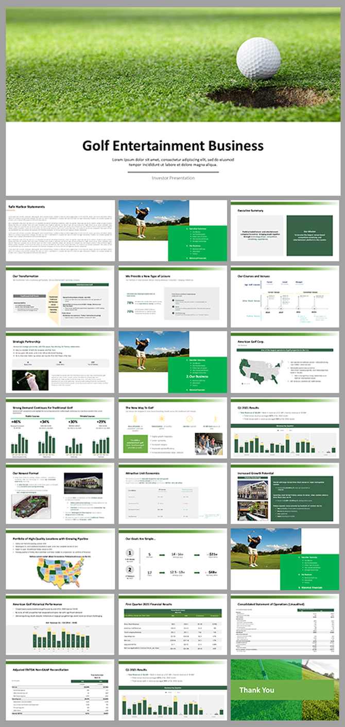
Task: Click the 'Golf Entertainment Business' cover title
Action: pyautogui.click(x=173, y=145)
